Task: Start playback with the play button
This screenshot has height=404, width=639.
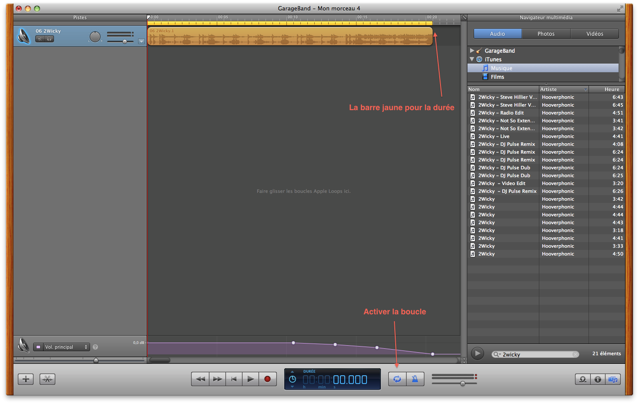Action: pos(250,379)
